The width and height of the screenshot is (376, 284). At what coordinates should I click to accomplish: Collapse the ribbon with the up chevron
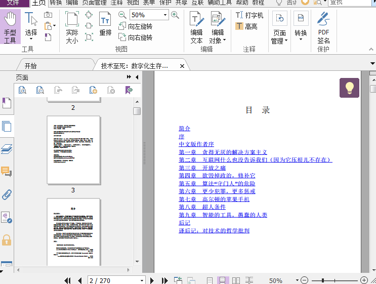(371, 49)
